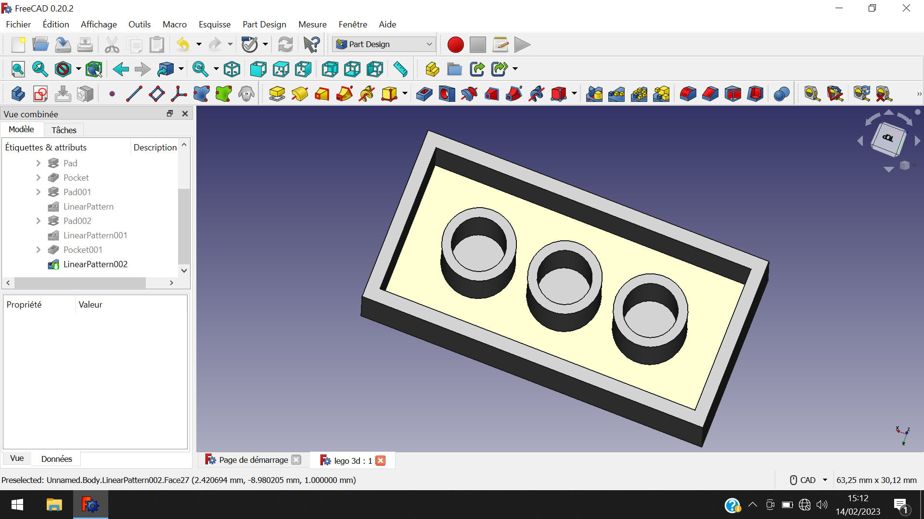The image size is (924, 519).
Task: Select Pad001 in the model tree
Action: [77, 192]
